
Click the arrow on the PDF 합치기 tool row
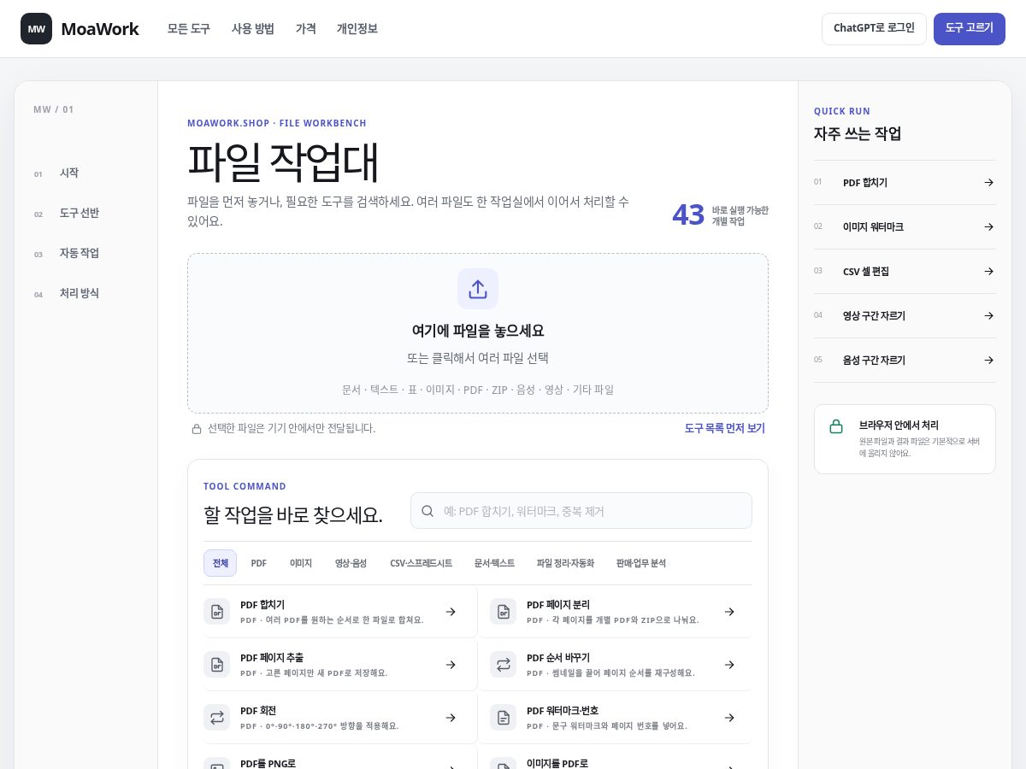tap(451, 612)
